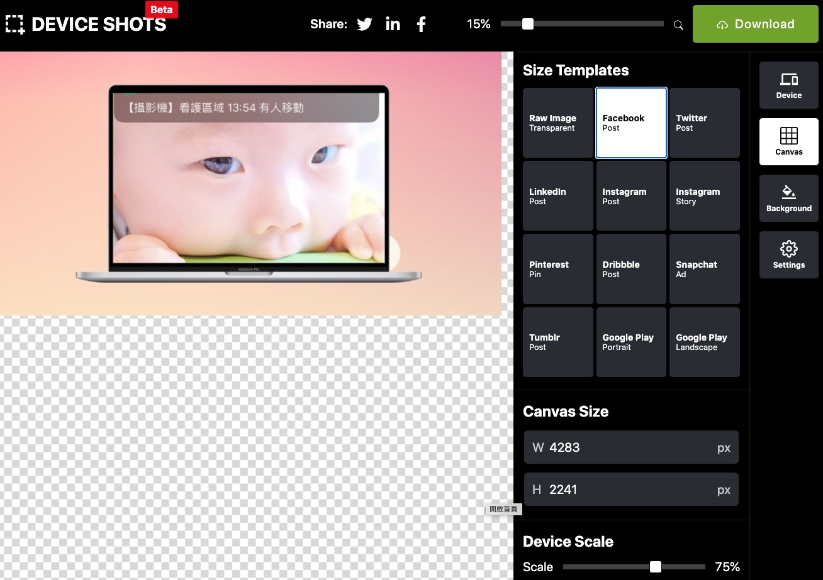The height and width of the screenshot is (580, 823).
Task: Choose the Twitter Post size template
Action: pyautogui.click(x=704, y=123)
